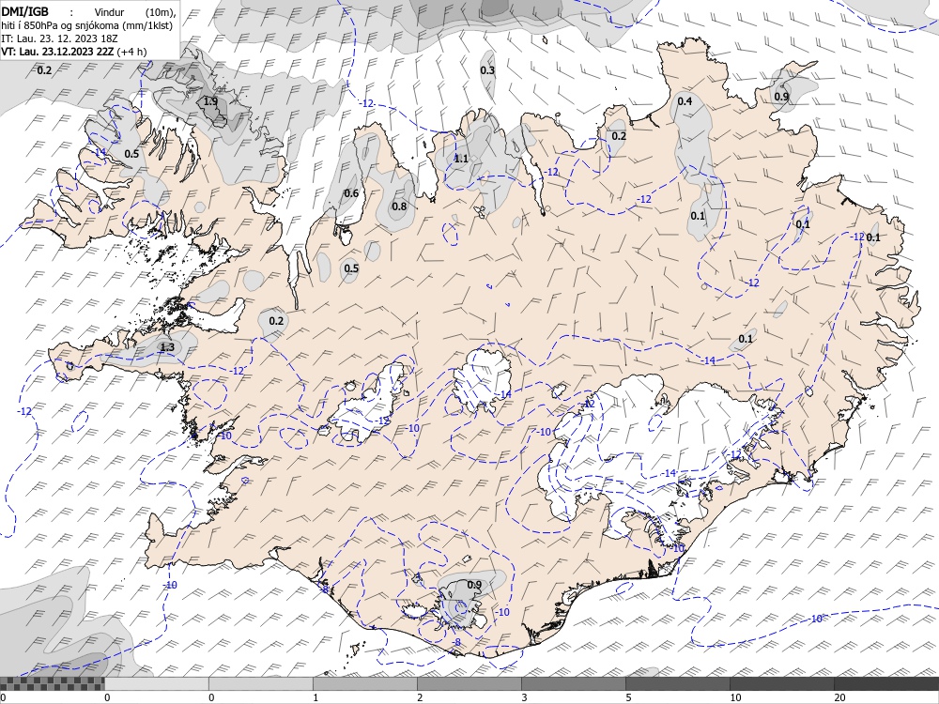Click the 1.3 snowfall value
939x704 pixels.
pyautogui.click(x=167, y=346)
